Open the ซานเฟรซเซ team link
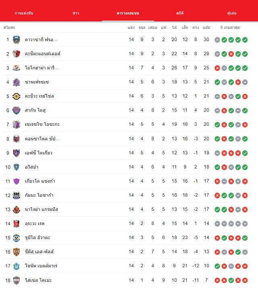 point(37,82)
